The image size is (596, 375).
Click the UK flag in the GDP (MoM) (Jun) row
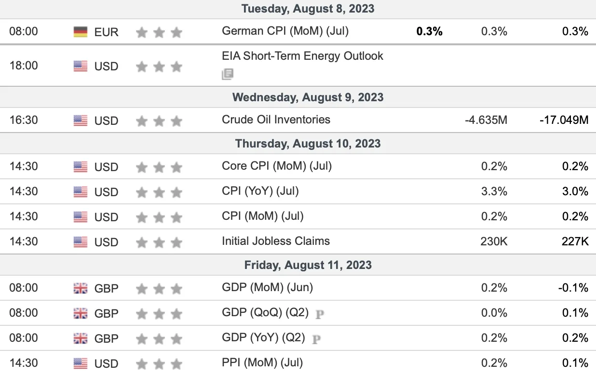coord(81,288)
